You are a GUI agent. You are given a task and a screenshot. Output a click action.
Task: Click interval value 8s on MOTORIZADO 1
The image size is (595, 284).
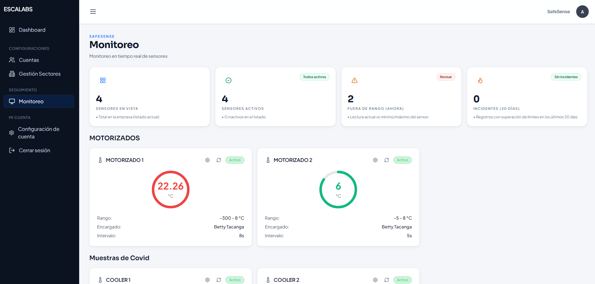pyautogui.click(x=241, y=236)
